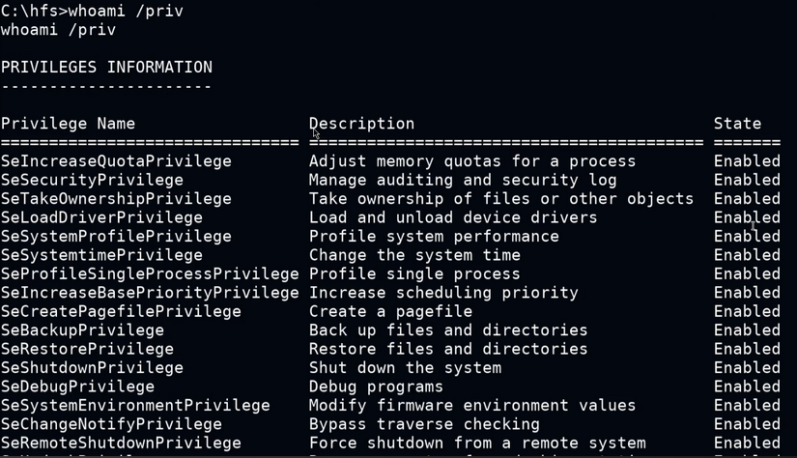
Task: Select the SeSystemtimePrivilege text
Action: pos(101,255)
